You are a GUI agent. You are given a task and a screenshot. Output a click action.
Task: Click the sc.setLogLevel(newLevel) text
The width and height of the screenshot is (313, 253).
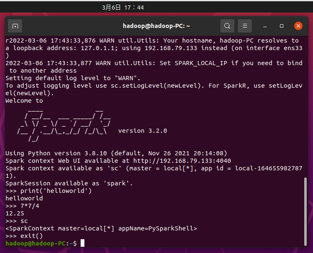(x=156, y=86)
